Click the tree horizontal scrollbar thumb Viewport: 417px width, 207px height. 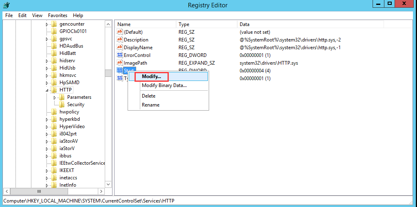coord(39,191)
